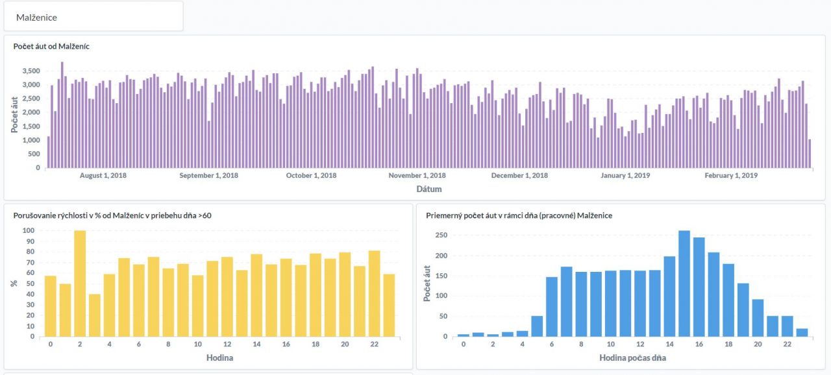This screenshot has height=375, width=831.
Task: Select the blue bar at hour 18
Action: [x=728, y=300]
